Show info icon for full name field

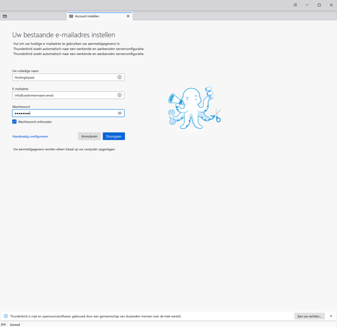point(119,77)
